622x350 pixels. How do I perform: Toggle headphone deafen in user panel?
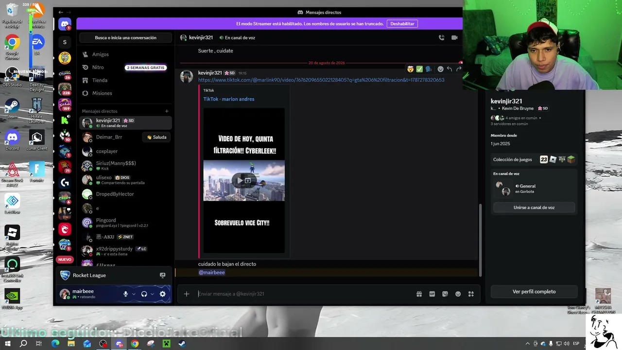[144, 294]
